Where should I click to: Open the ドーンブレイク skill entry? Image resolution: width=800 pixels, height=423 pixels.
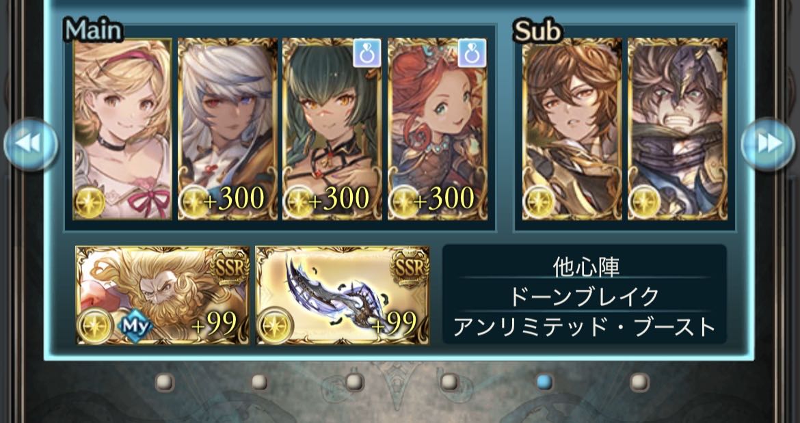(x=585, y=296)
